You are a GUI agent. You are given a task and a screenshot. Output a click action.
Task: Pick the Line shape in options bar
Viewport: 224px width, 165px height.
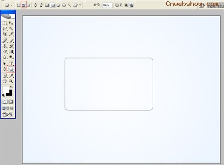click(69, 5)
